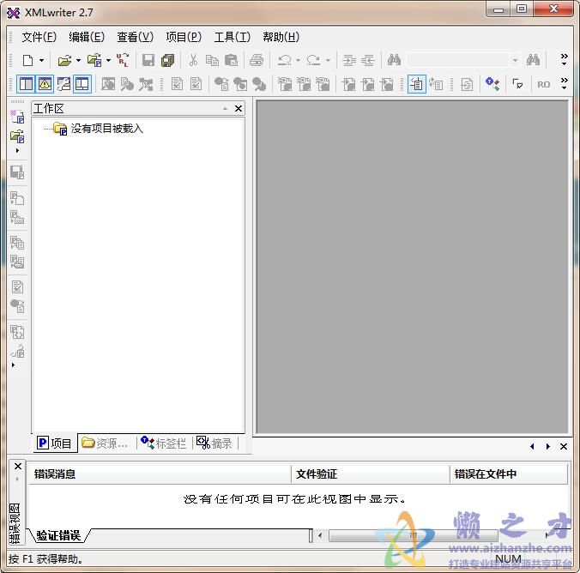Click the Undo arrow icon
Screen dimensions: 580x573
click(285, 60)
